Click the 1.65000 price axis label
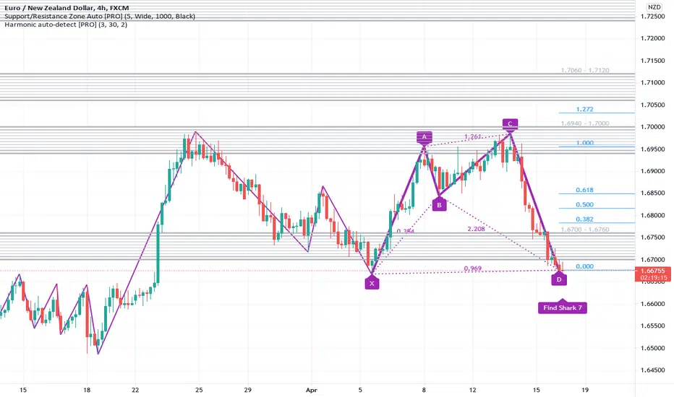This screenshot has width=674, height=397. pos(652,348)
